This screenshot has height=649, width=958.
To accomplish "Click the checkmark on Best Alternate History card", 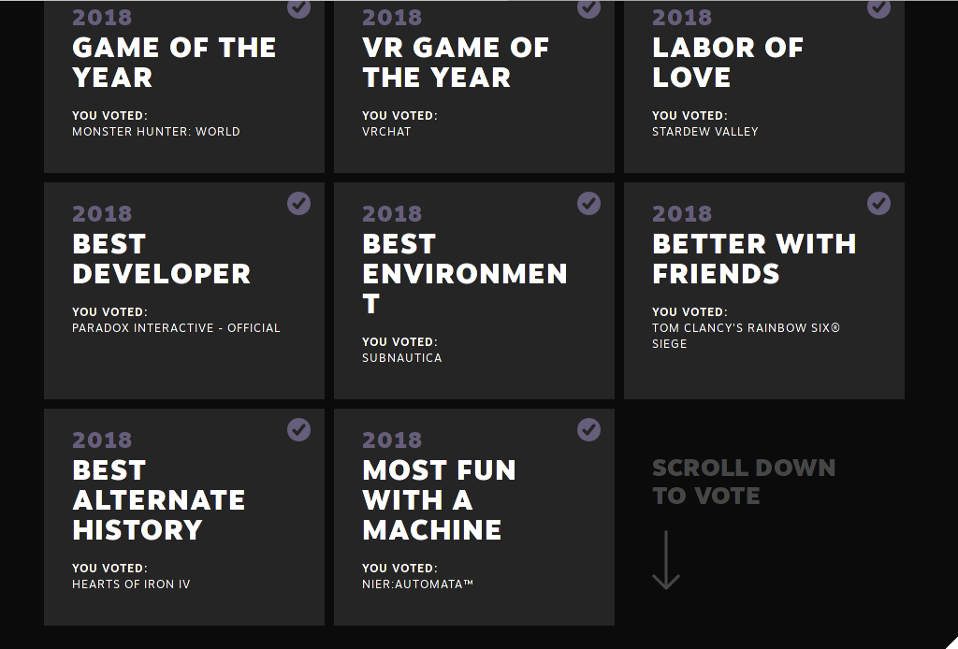I will [x=298, y=430].
